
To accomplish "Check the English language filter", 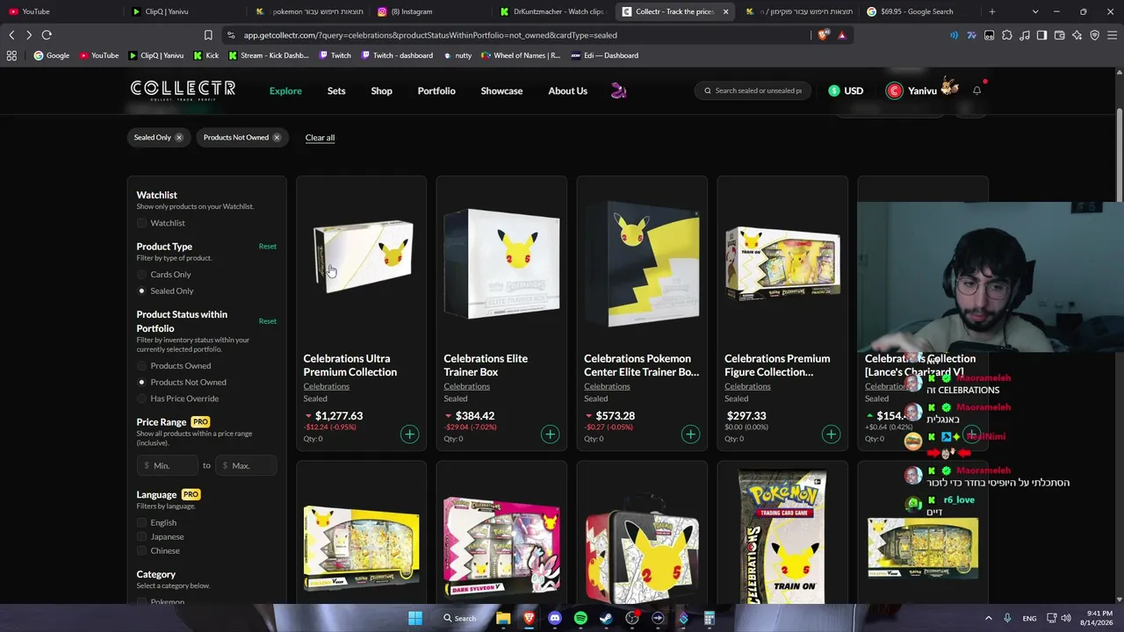I will [x=141, y=522].
